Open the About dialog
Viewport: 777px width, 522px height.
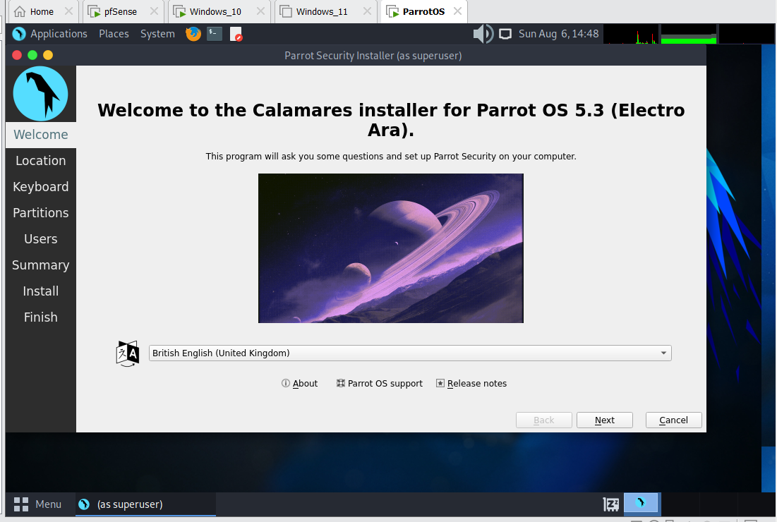click(x=300, y=383)
